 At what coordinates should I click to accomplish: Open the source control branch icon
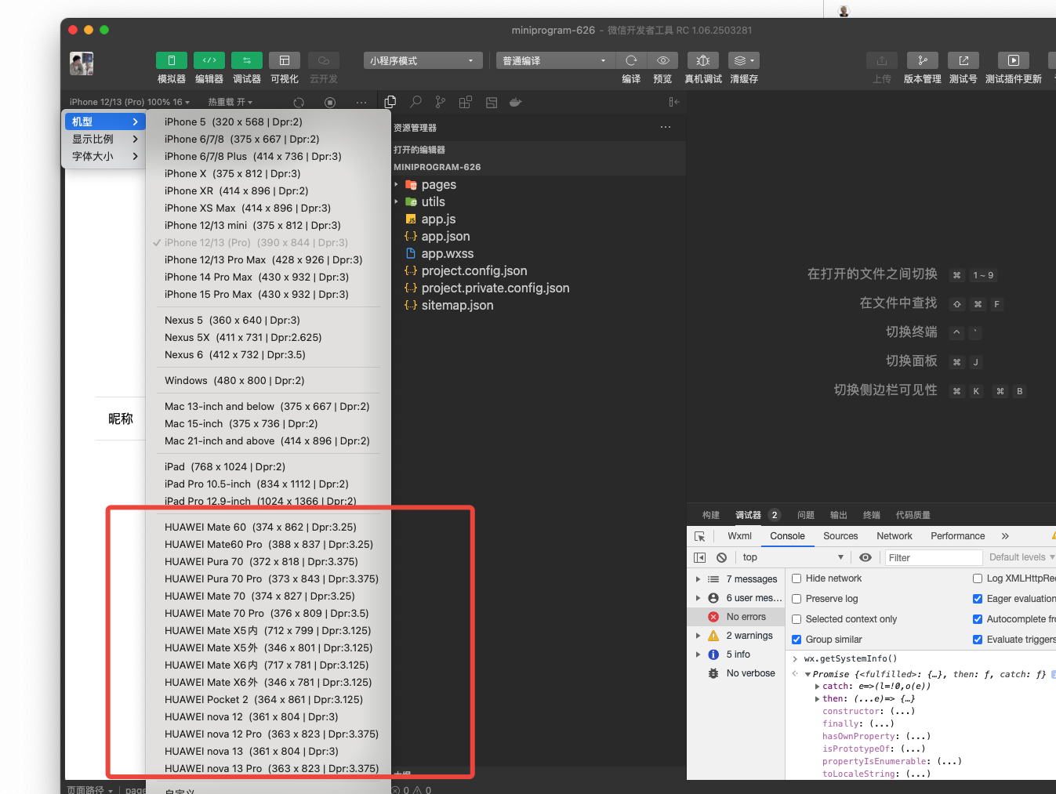[x=441, y=102]
